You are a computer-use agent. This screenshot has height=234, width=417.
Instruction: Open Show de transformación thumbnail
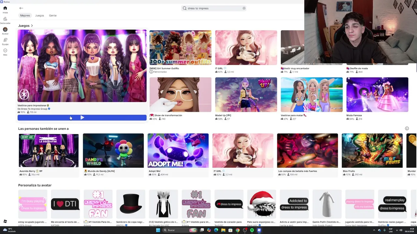click(x=180, y=95)
